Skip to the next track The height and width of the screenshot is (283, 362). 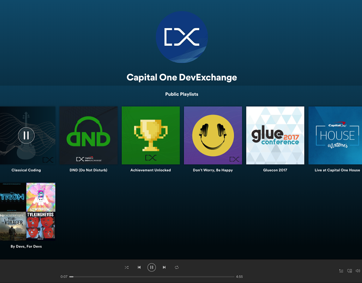pyautogui.click(x=164, y=267)
